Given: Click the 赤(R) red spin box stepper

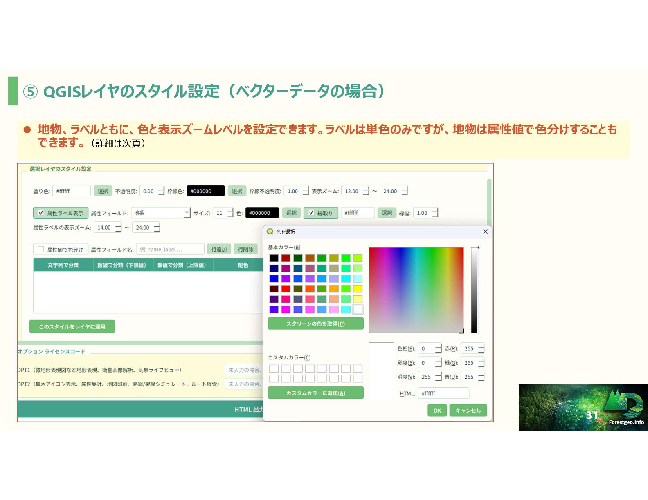Looking at the screenshot, I should point(481,348).
